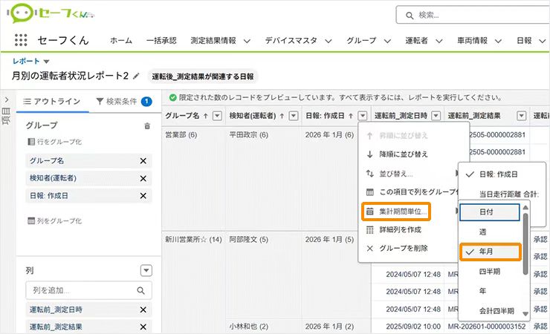550x334 pixels.
Task: Click the pencil icon to rename report
Action: [137, 76]
